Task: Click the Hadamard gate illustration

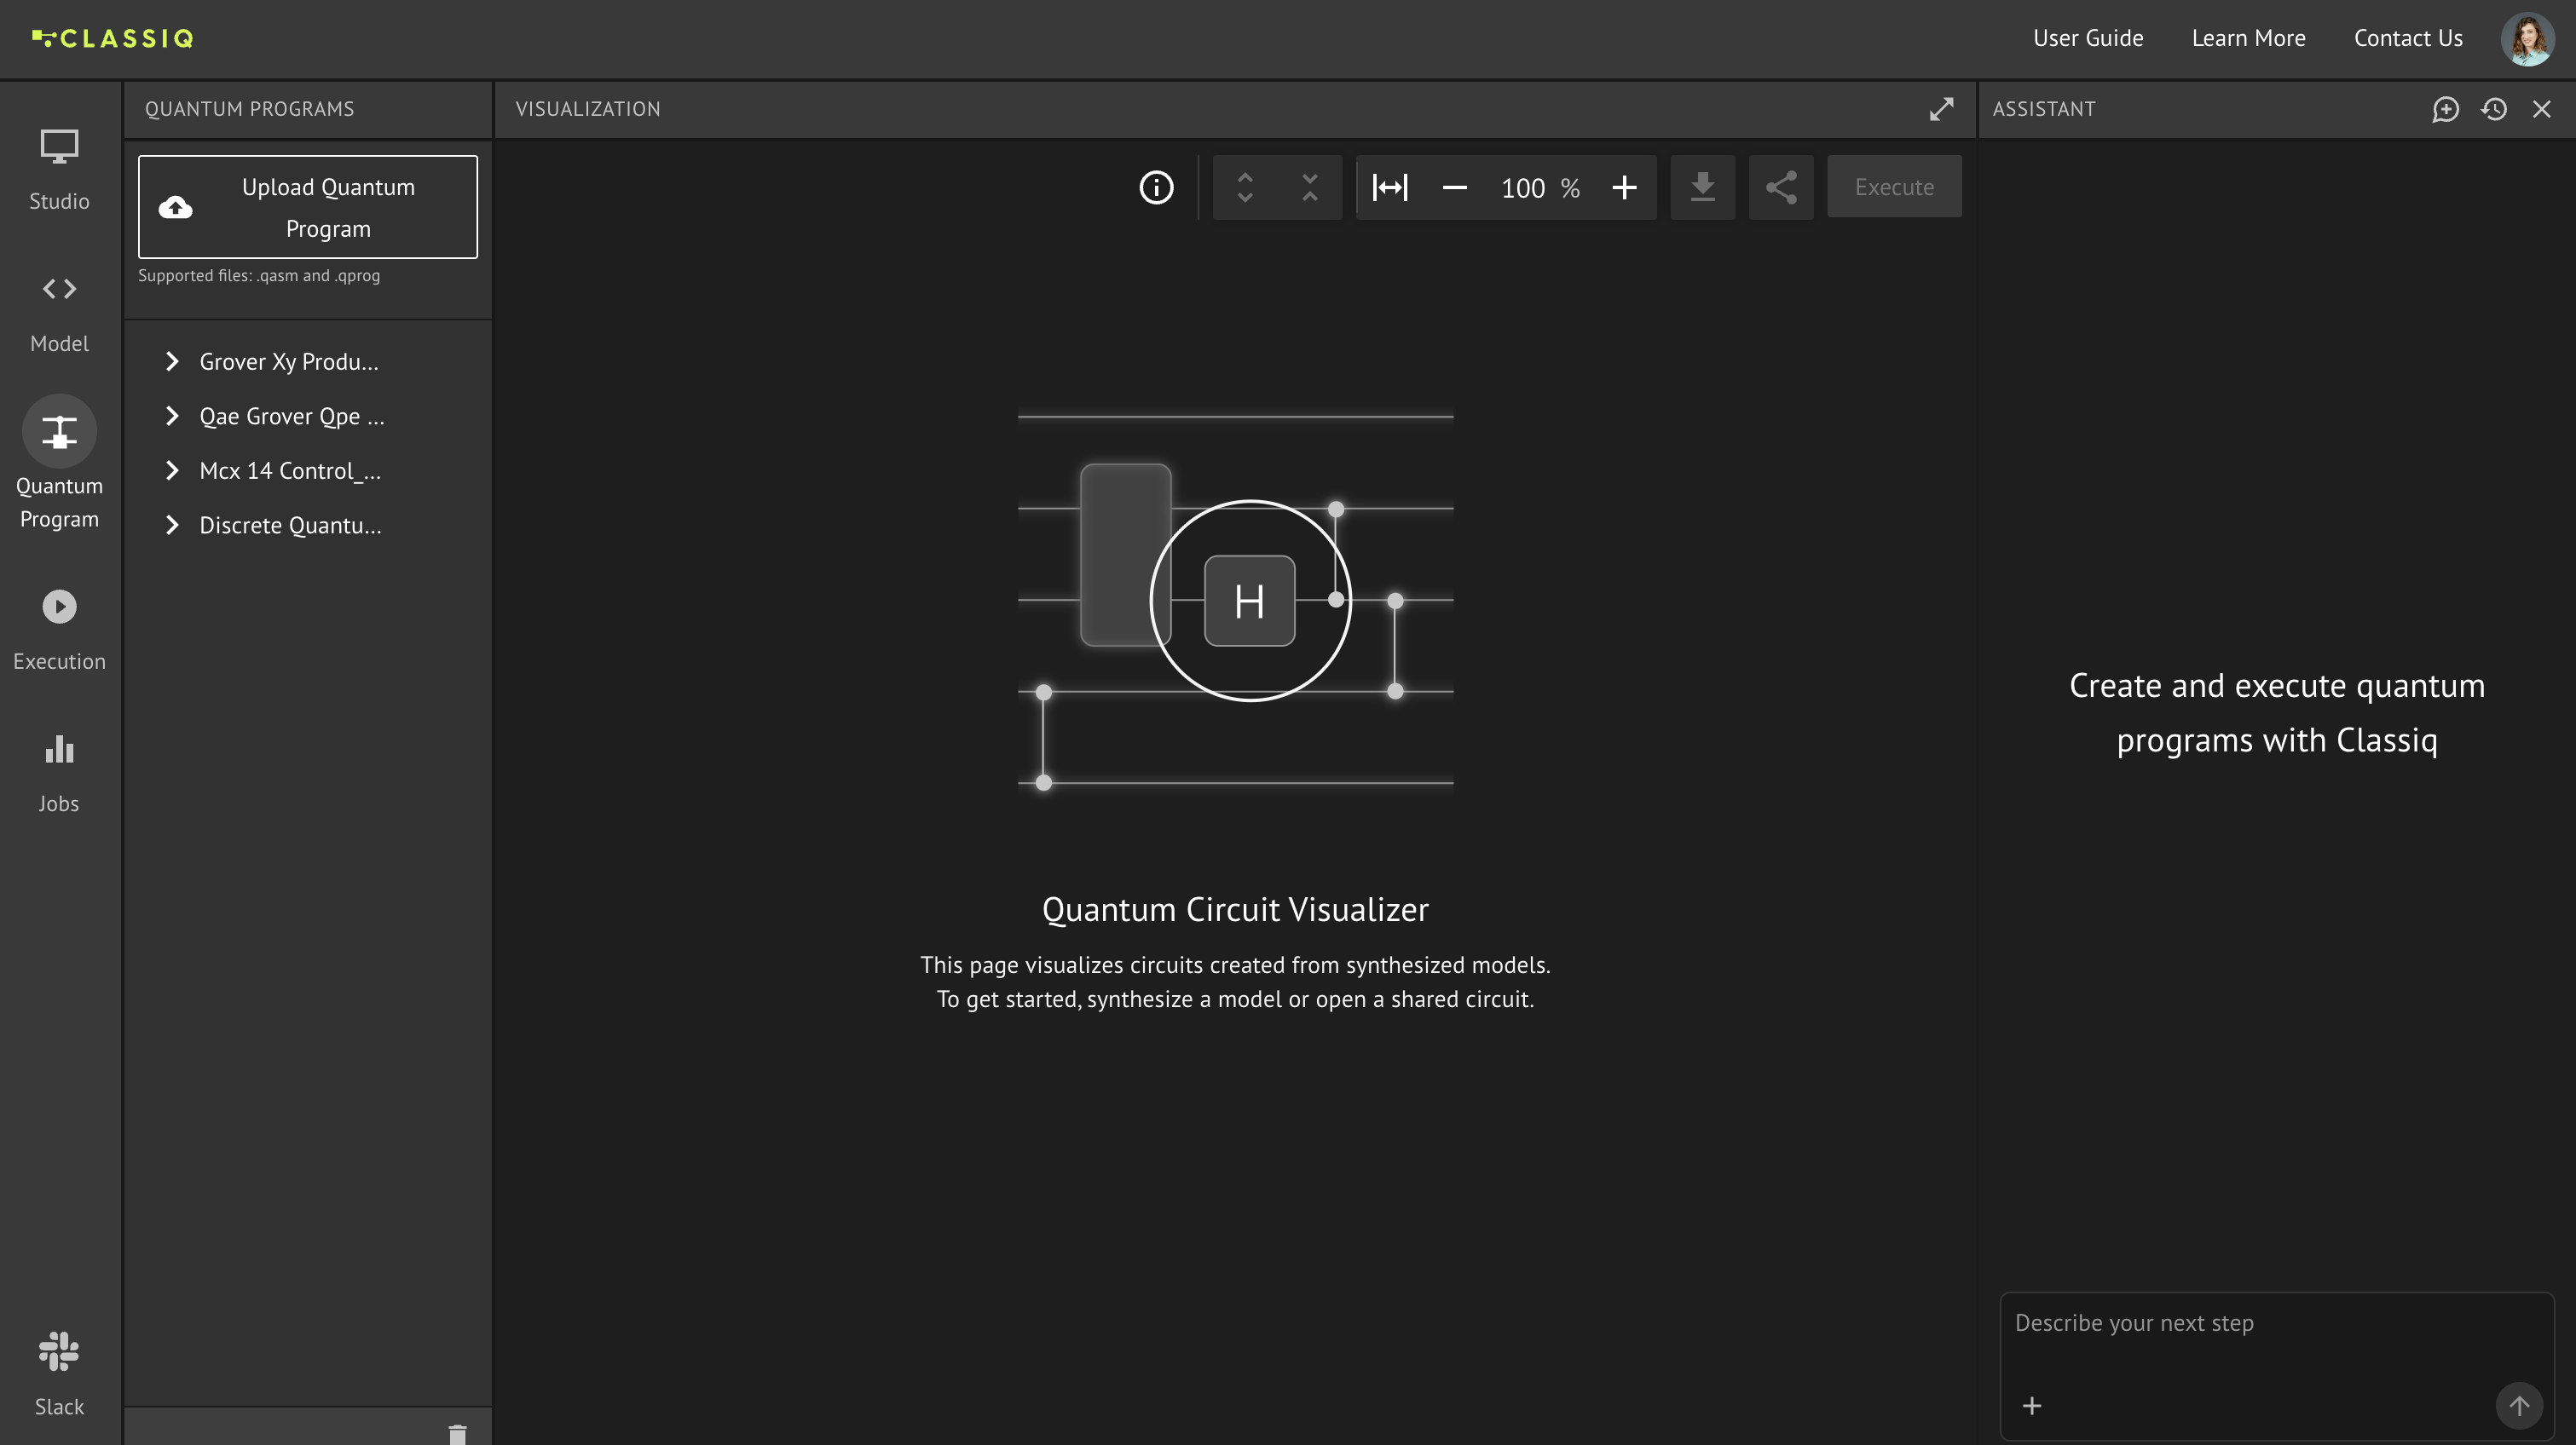Action: point(1249,601)
